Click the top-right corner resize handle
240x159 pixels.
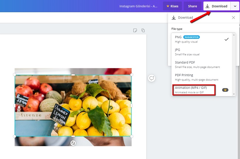132,75
